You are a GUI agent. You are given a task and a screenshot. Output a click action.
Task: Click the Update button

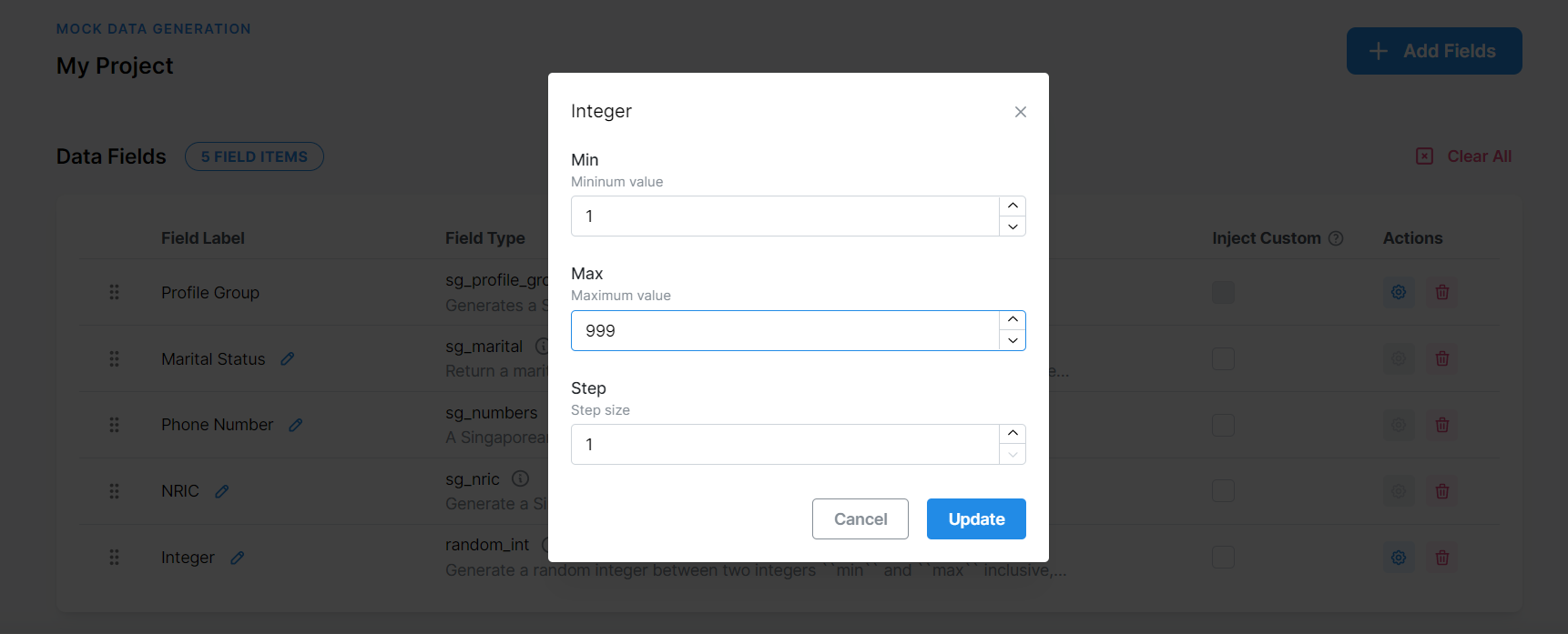975,518
